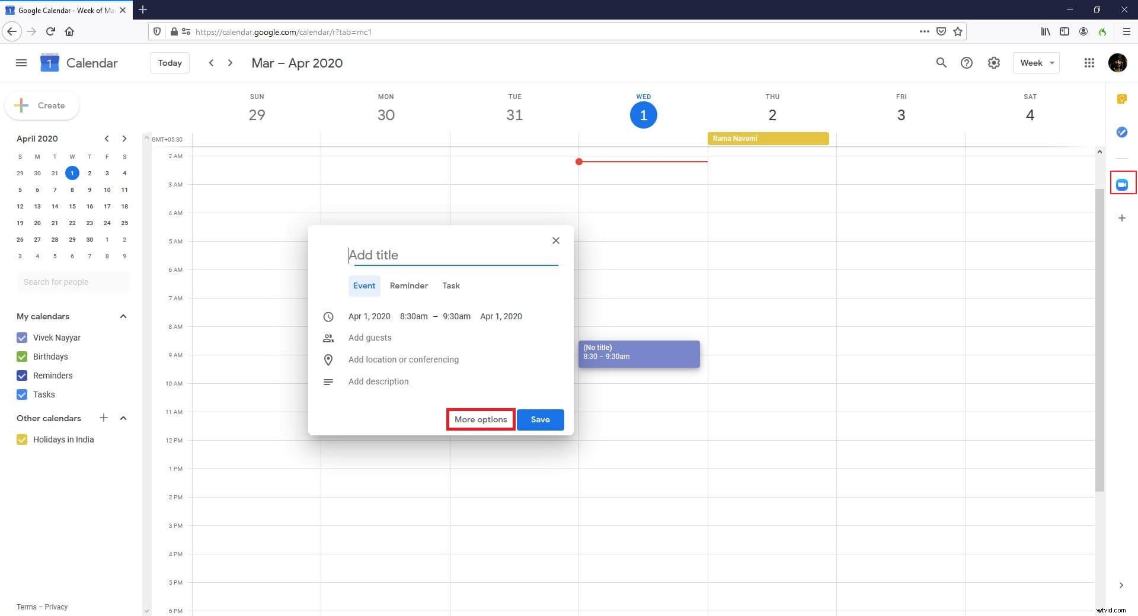Click the plus to get add-ons
Image resolution: width=1138 pixels, height=616 pixels.
click(1122, 218)
